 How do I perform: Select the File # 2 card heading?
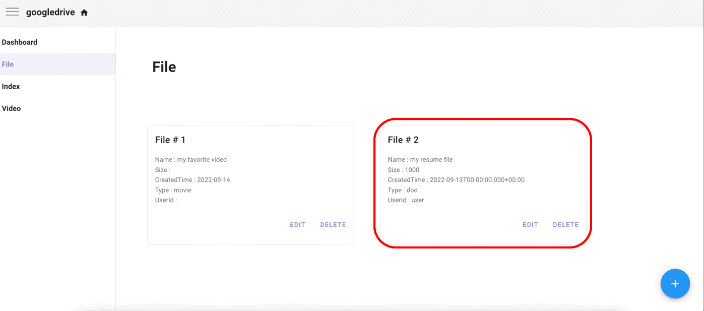(x=403, y=140)
